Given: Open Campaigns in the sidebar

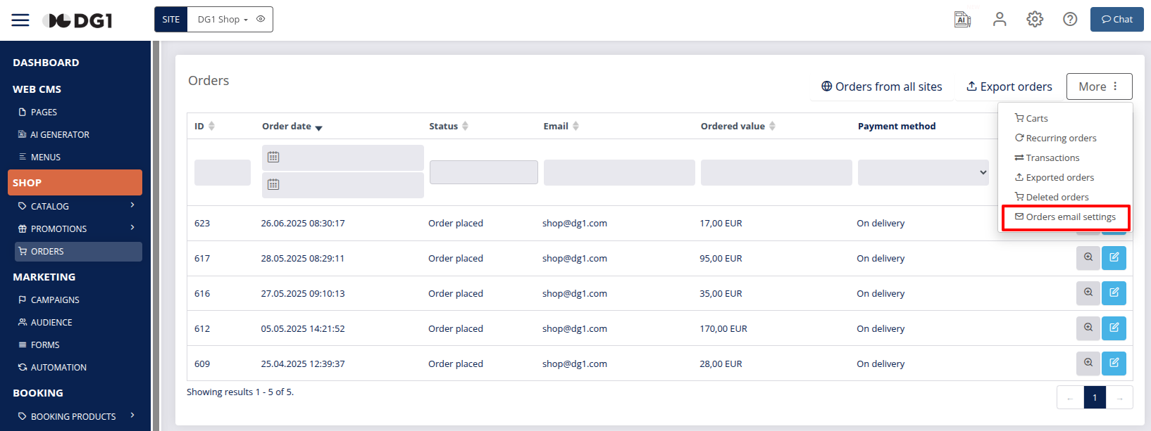Looking at the screenshot, I should click(x=55, y=300).
